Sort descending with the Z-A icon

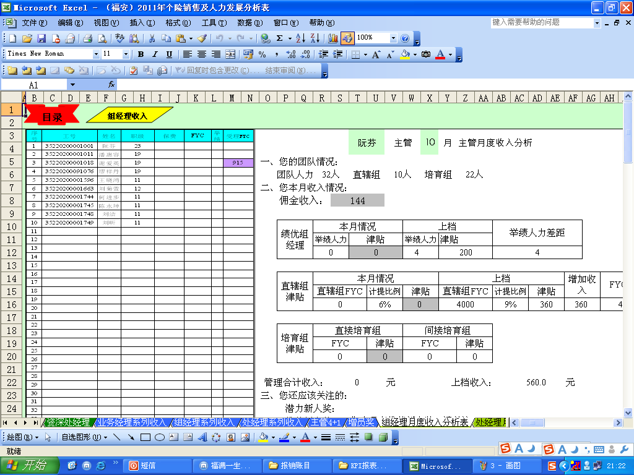click(315, 38)
